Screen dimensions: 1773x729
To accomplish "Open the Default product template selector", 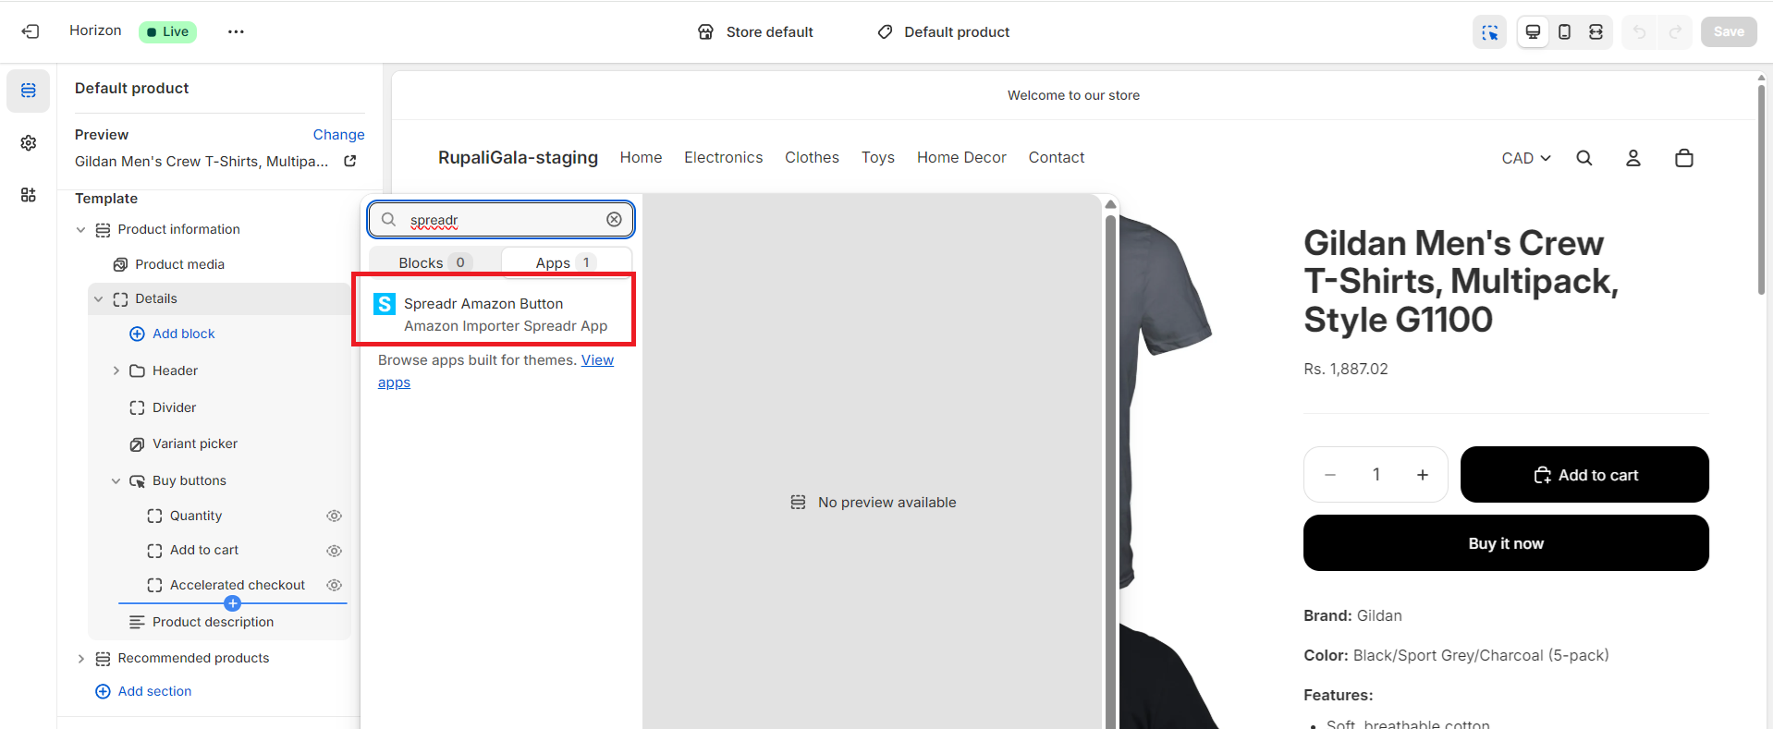I will click(x=943, y=32).
